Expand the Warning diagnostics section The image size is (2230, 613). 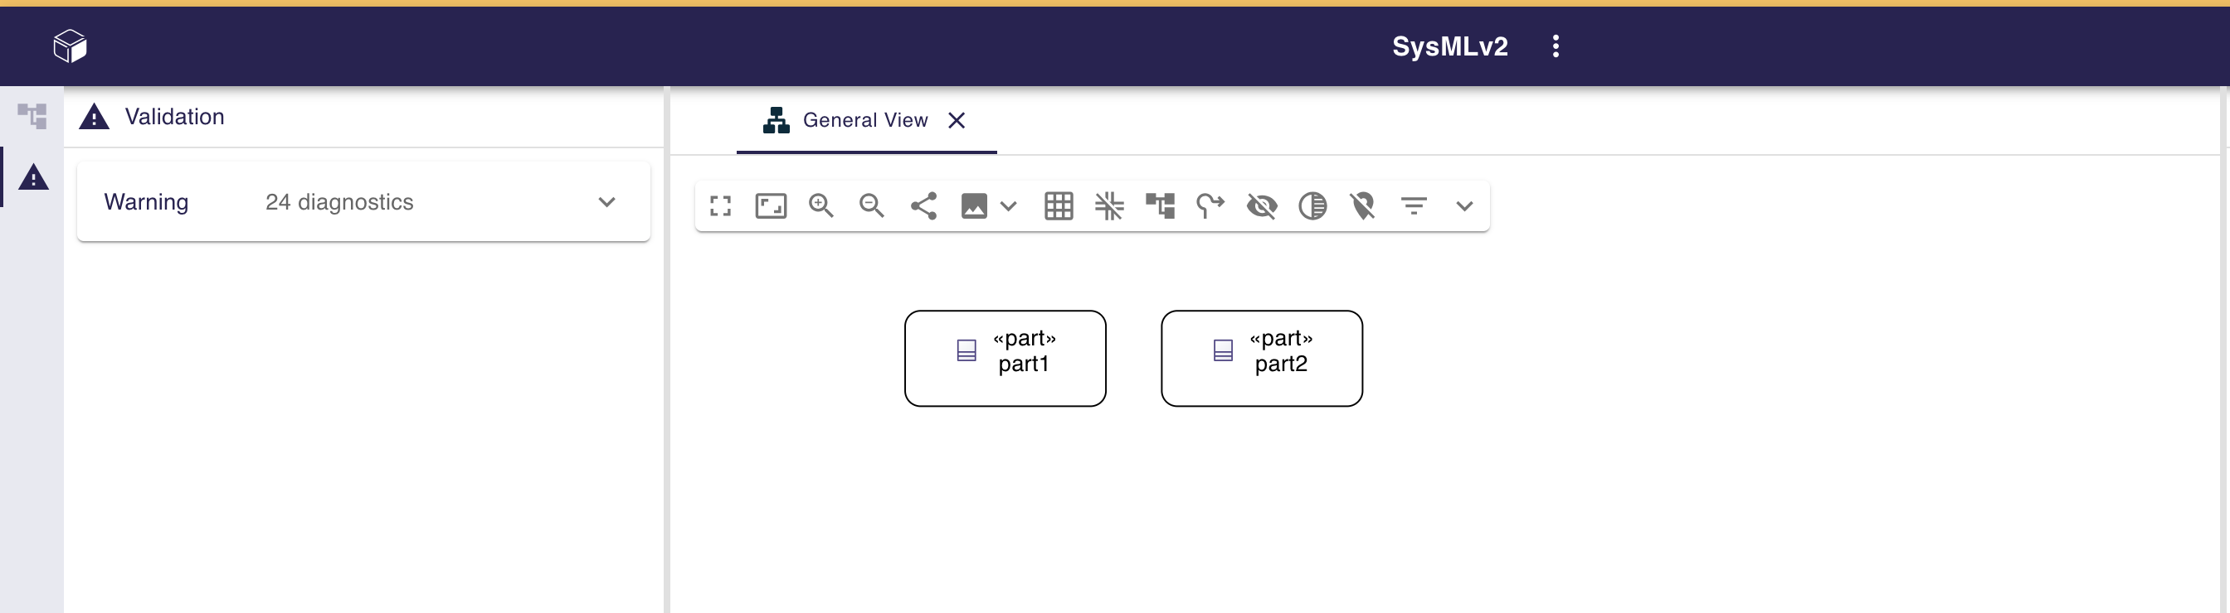click(606, 202)
